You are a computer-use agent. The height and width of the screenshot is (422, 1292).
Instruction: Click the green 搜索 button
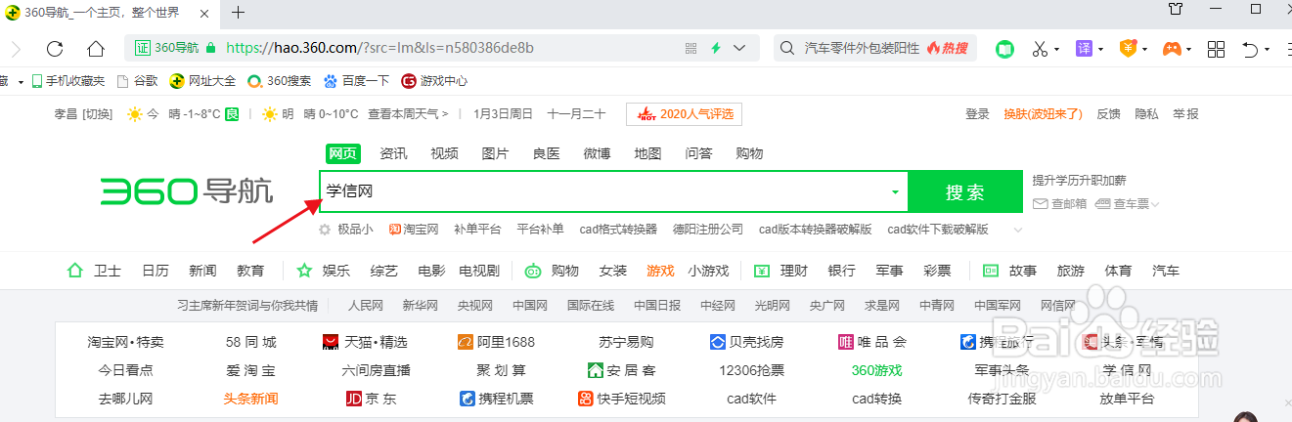965,191
